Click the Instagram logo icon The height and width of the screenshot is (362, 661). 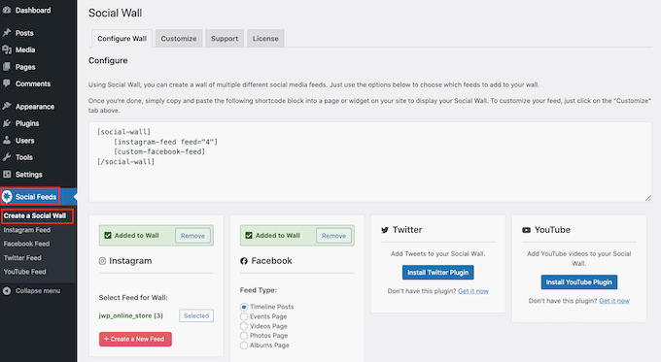[x=102, y=261]
